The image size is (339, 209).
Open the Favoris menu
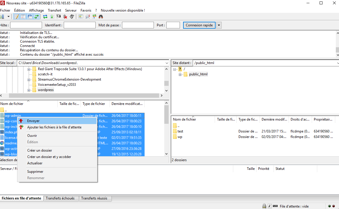point(86,10)
